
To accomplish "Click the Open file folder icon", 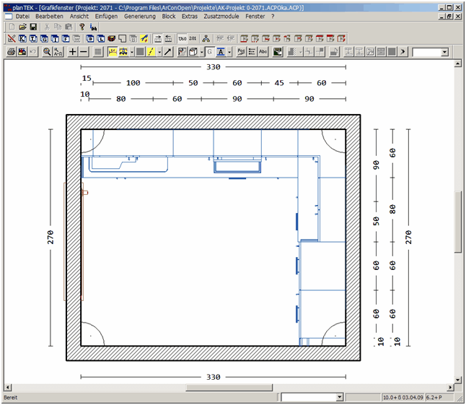I will 22,27.
